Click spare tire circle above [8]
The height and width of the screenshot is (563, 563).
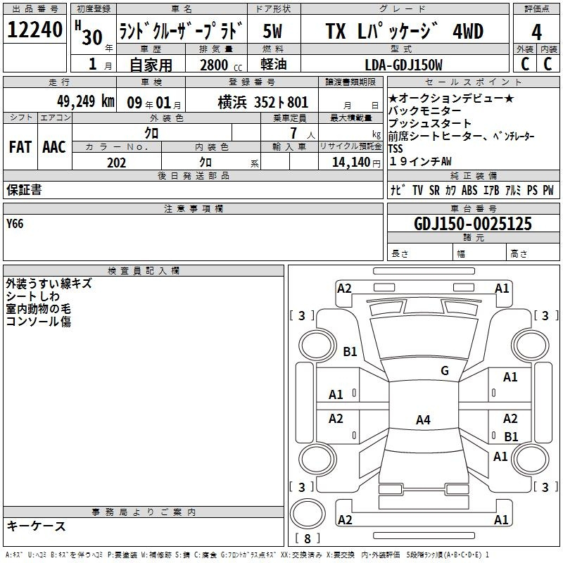308,514
